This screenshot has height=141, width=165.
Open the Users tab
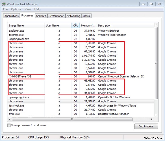pyautogui.click(x=86, y=16)
